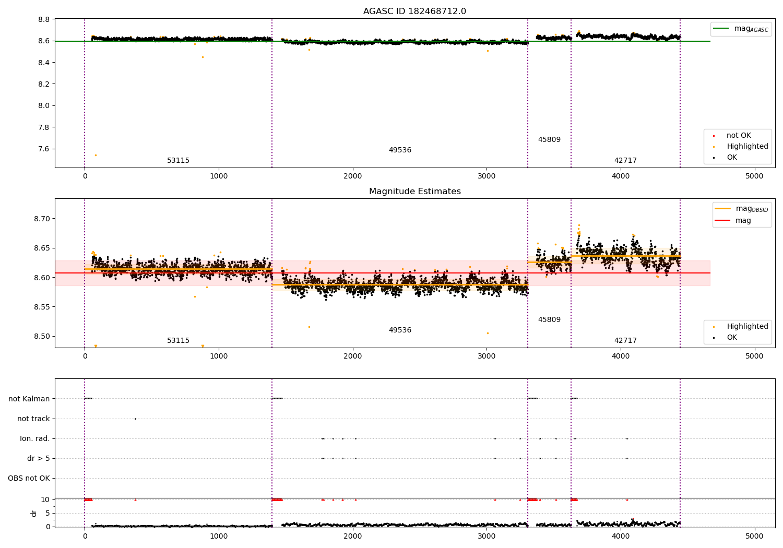Click the 7.8 tick on the top y-axis
This screenshot has height=548, width=783.
tap(44, 127)
